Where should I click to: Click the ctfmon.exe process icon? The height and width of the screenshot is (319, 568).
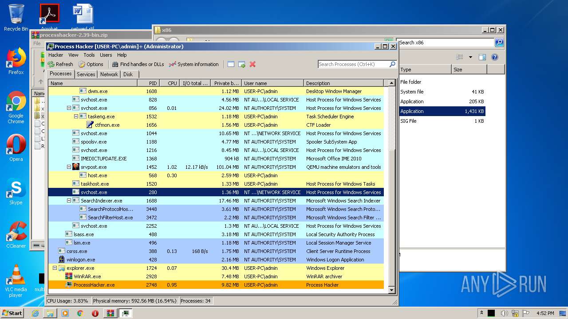(90, 125)
